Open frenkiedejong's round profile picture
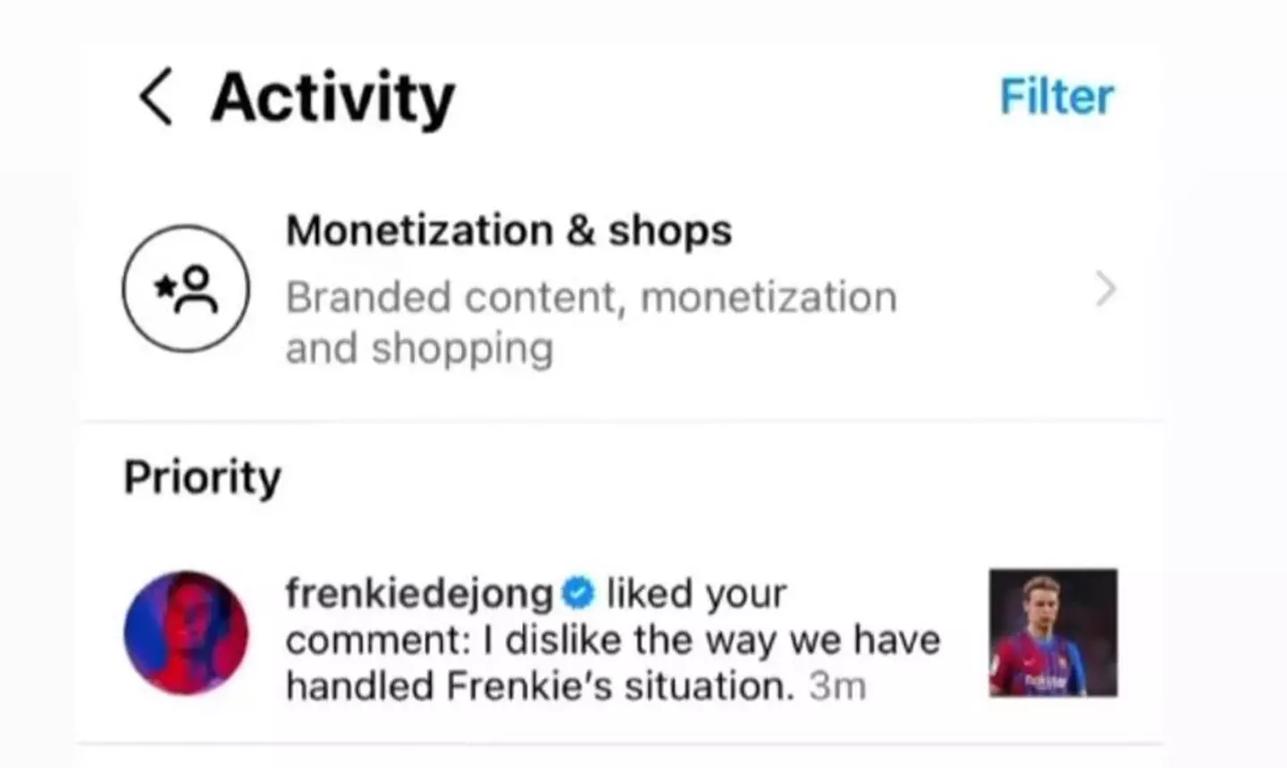The image size is (1287, 768). coord(186,633)
